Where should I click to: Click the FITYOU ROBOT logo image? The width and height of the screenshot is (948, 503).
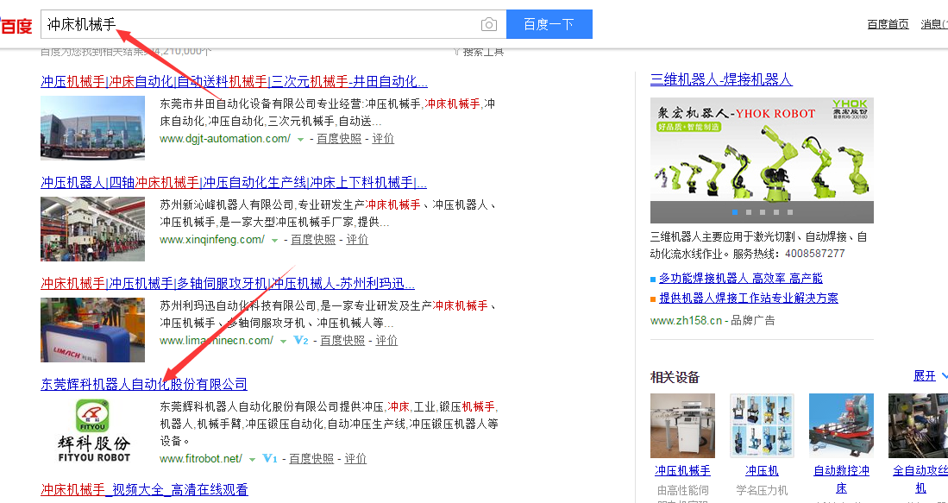pos(92,430)
